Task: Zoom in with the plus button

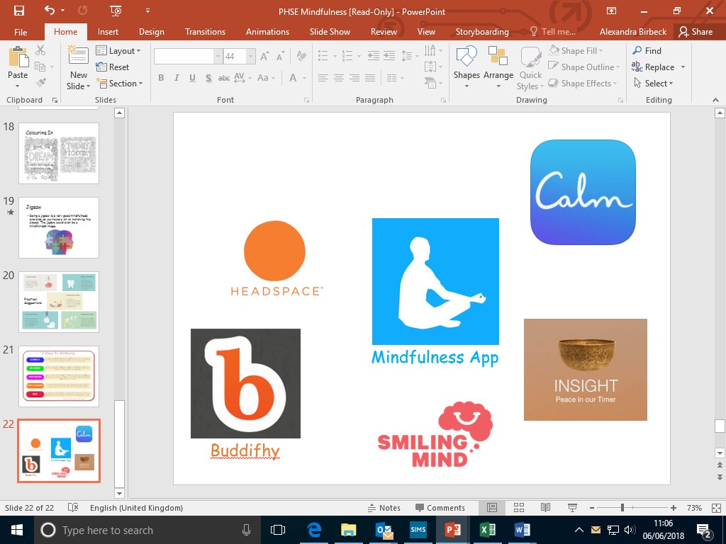Action: point(674,507)
